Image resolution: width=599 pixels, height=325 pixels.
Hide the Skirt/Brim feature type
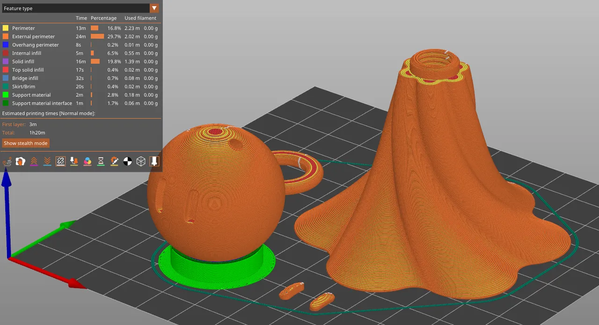tap(80, 87)
